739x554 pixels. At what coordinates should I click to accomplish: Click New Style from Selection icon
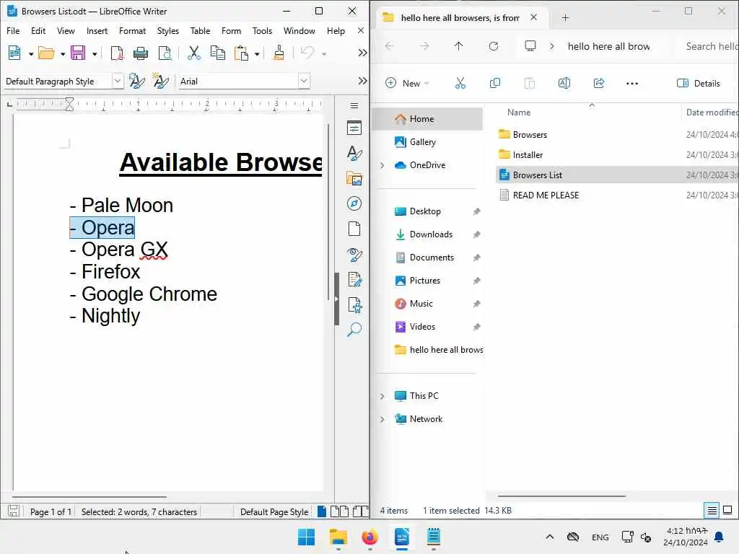pyautogui.click(x=161, y=81)
